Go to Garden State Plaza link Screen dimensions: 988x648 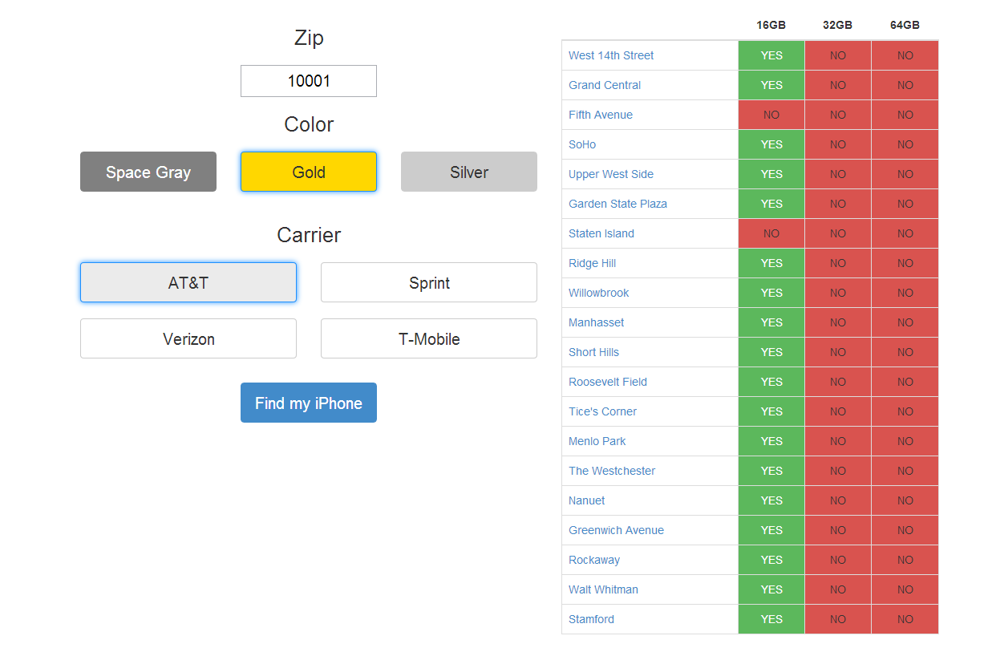pyautogui.click(x=617, y=204)
